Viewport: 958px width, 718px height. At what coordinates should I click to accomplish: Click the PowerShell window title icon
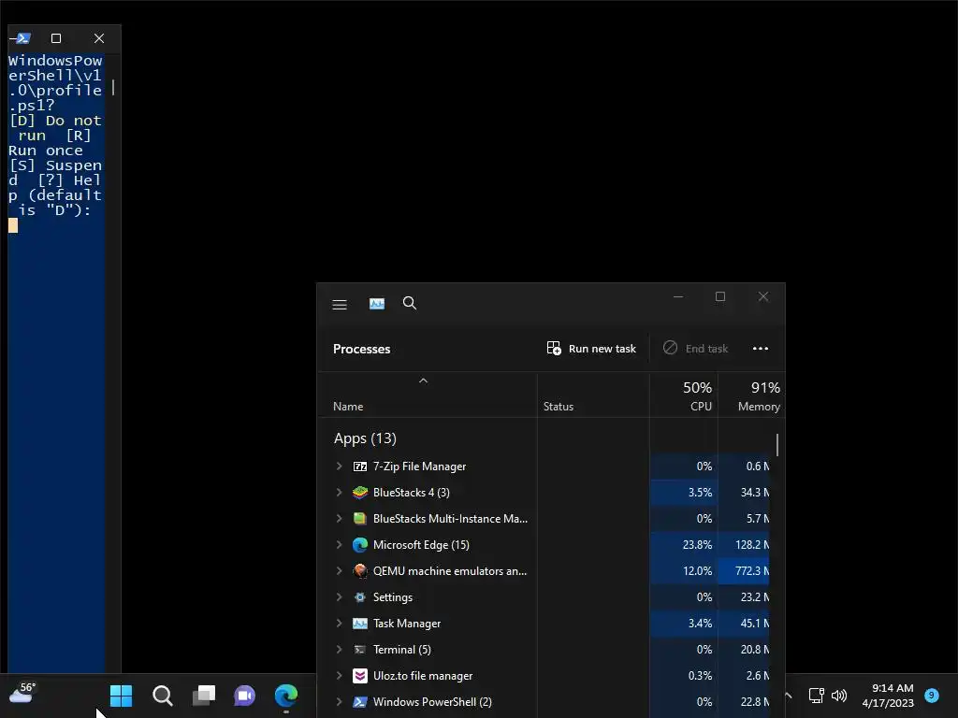(22, 38)
